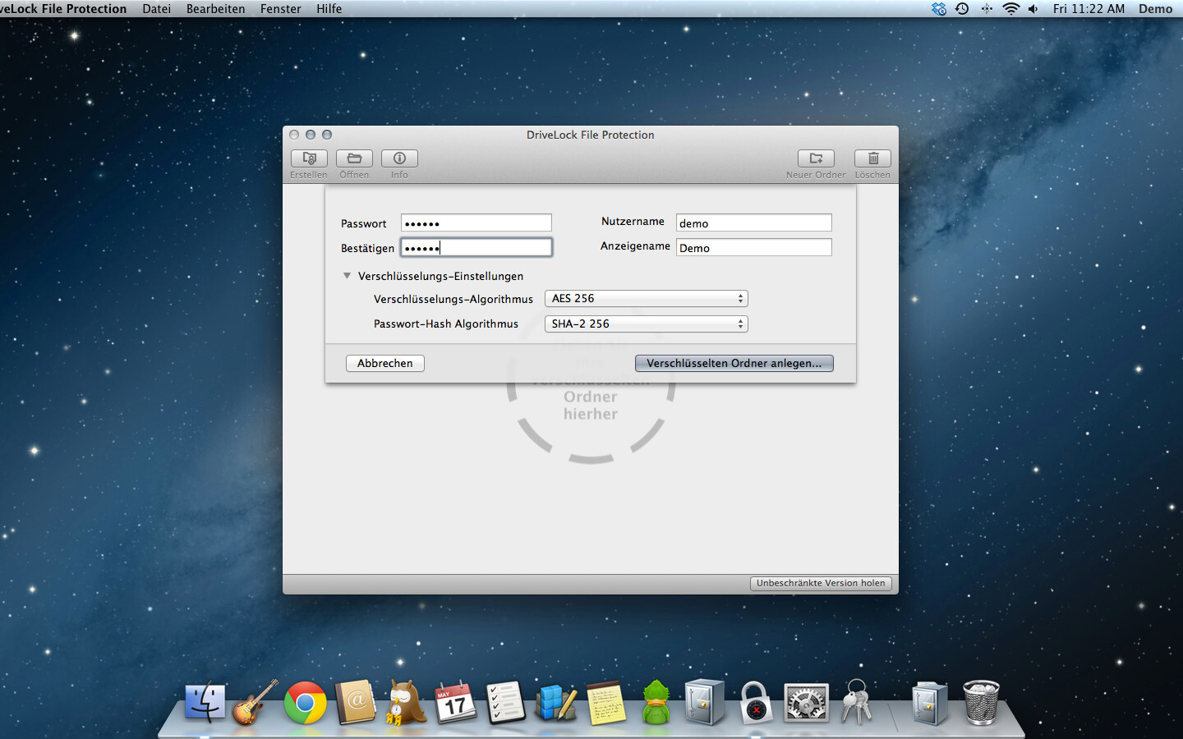Open the SHA-2 256 hash dropdown
Screen dimensions: 1183x739
[x=647, y=324]
